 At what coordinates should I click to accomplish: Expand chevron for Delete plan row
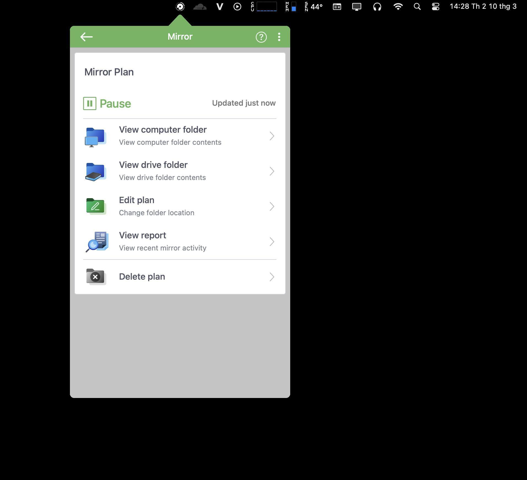272,277
